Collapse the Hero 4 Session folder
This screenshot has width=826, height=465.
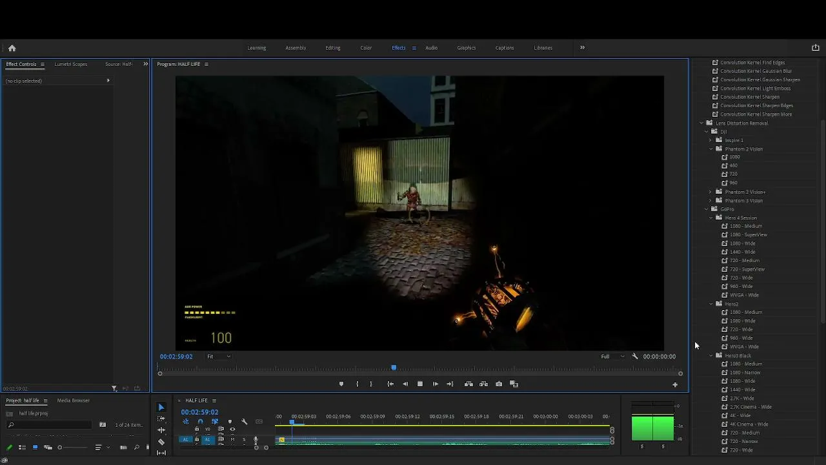pyautogui.click(x=711, y=218)
